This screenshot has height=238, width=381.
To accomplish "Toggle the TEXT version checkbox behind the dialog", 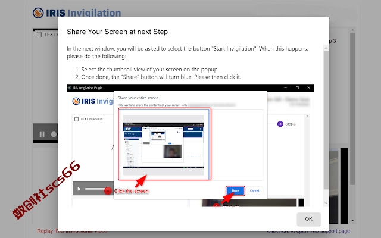I will 38,35.
